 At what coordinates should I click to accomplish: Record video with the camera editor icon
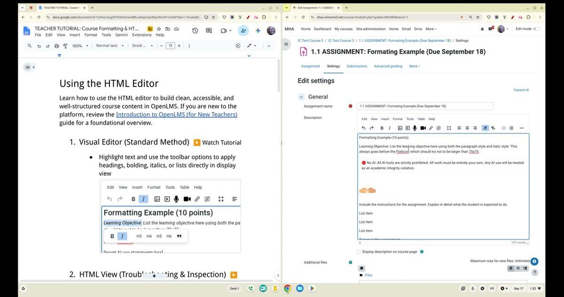click(x=423, y=128)
